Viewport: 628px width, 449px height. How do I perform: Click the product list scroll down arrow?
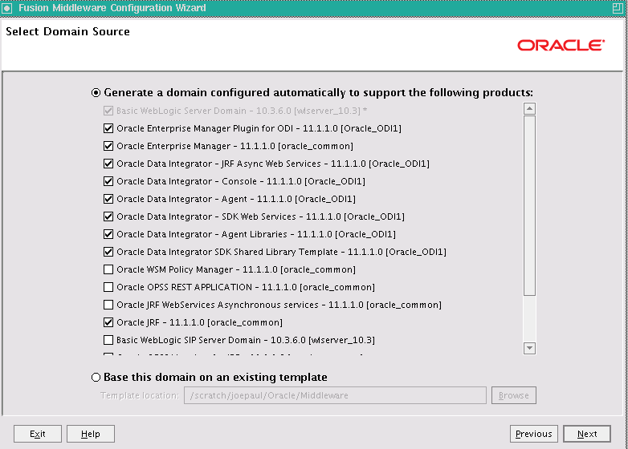[529, 348]
